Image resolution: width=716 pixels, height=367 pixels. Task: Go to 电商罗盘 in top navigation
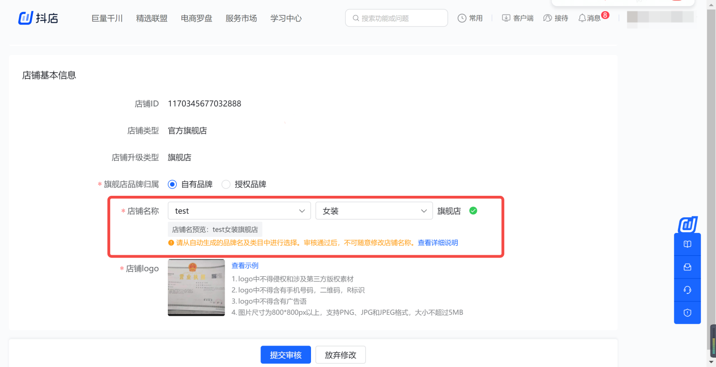tap(196, 18)
